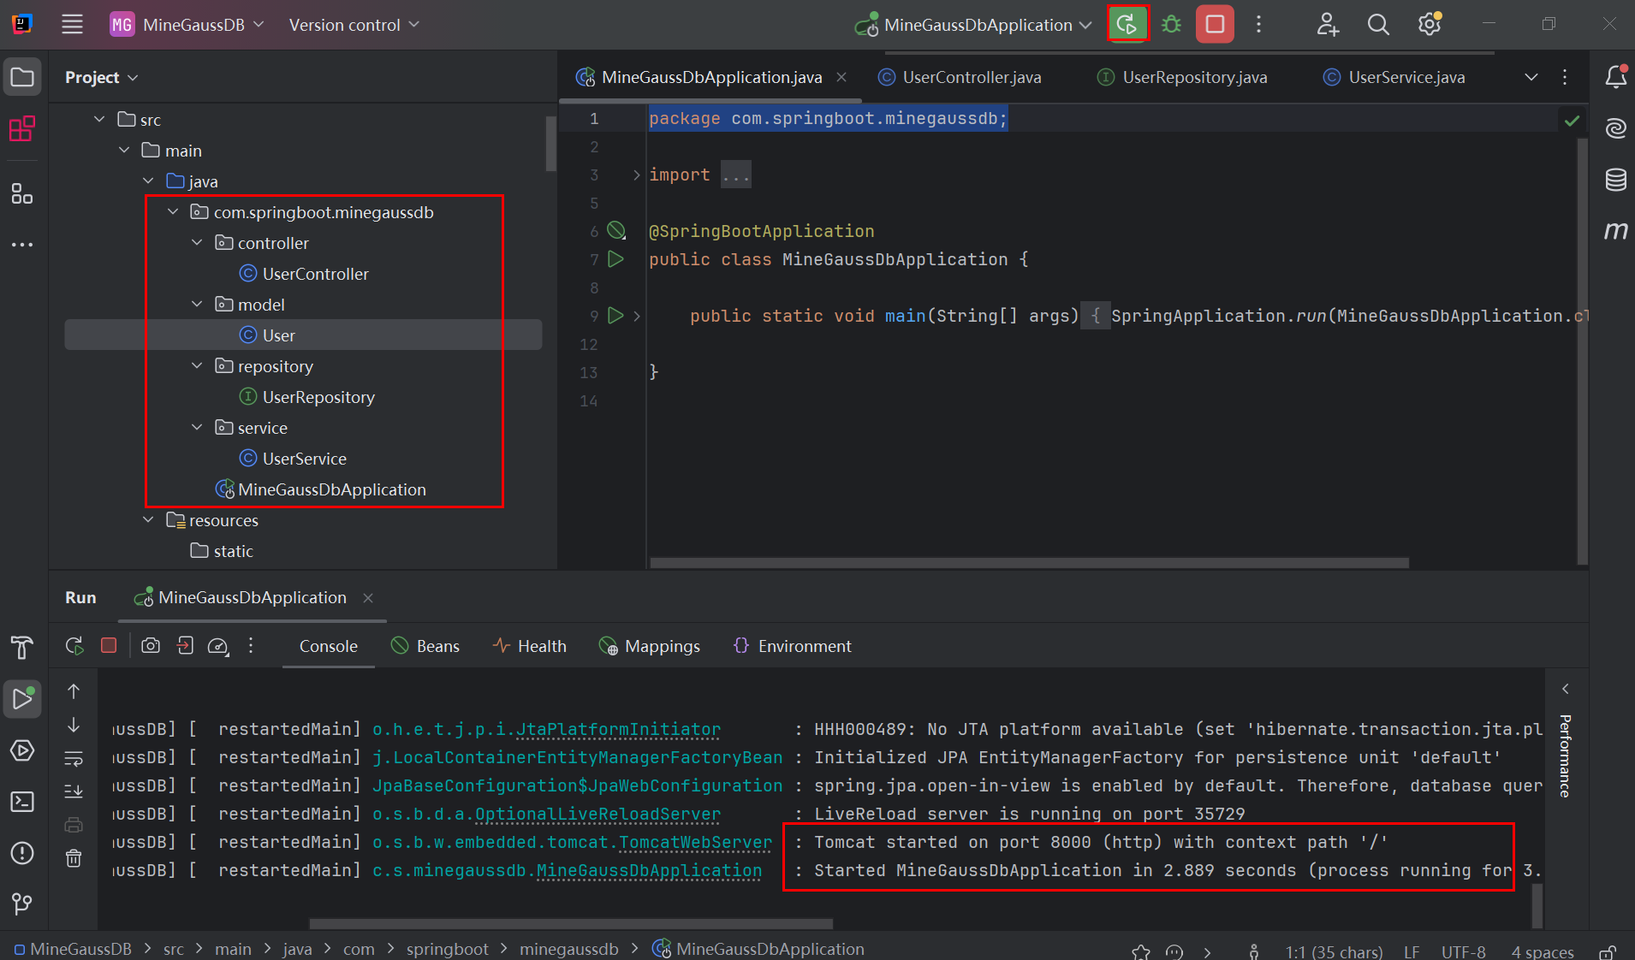Open the Terminal tool window
1635x960 pixels.
pyautogui.click(x=22, y=802)
